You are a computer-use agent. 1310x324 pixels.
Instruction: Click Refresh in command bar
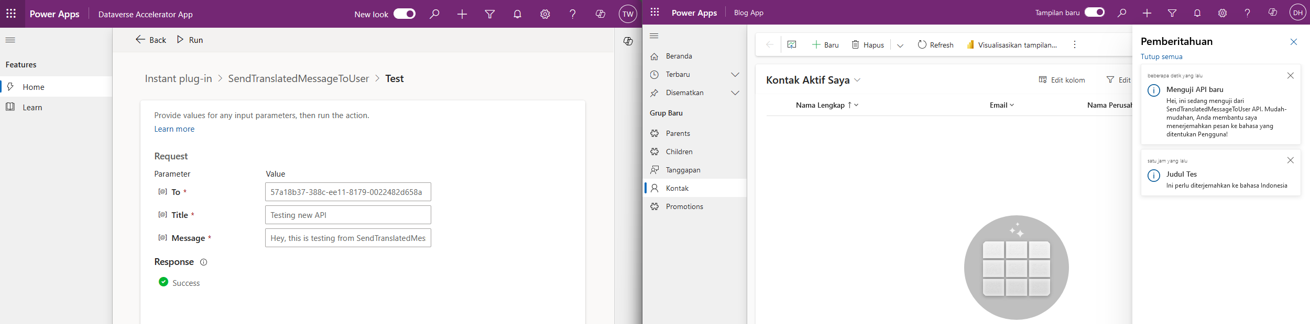[x=935, y=45]
